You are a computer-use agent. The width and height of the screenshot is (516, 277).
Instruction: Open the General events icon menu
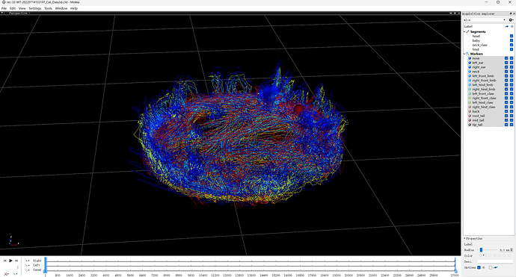point(27,270)
